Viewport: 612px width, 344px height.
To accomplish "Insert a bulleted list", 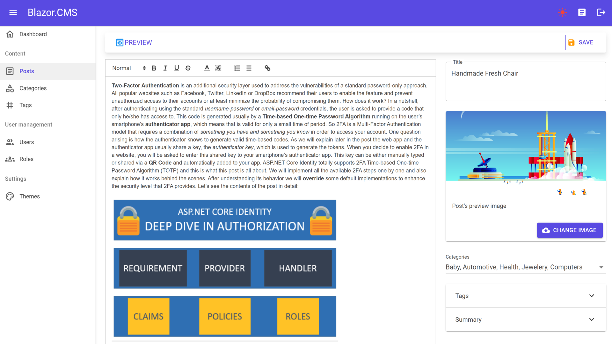I will click(x=249, y=68).
